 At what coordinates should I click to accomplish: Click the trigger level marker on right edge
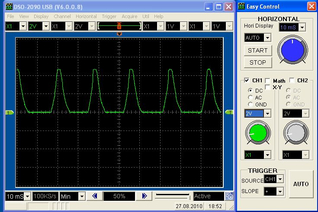coord(229,112)
